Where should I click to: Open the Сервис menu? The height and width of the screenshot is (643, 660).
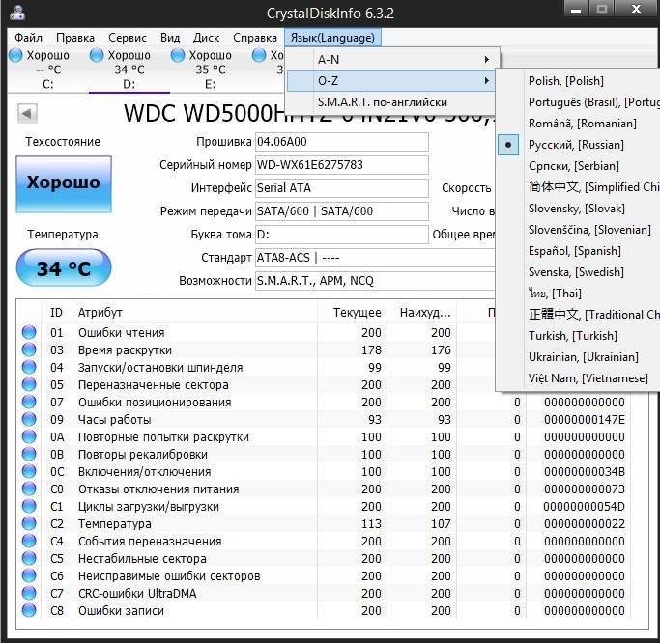tap(128, 38)
